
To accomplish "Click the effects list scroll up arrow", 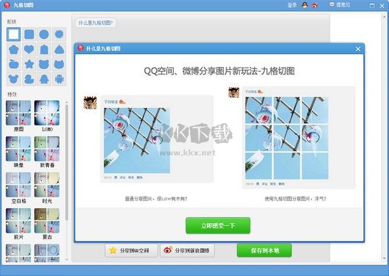I will pyautogui.click(x=67, y=102).
